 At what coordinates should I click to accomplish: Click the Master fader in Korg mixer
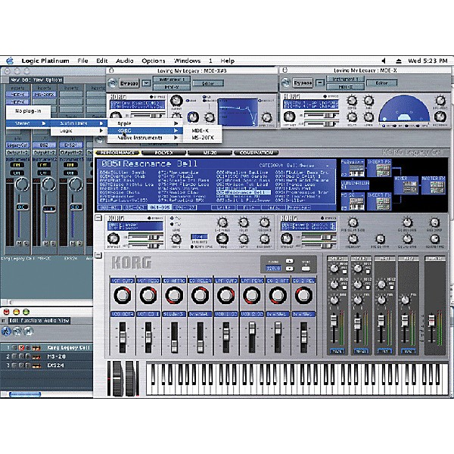431,321
